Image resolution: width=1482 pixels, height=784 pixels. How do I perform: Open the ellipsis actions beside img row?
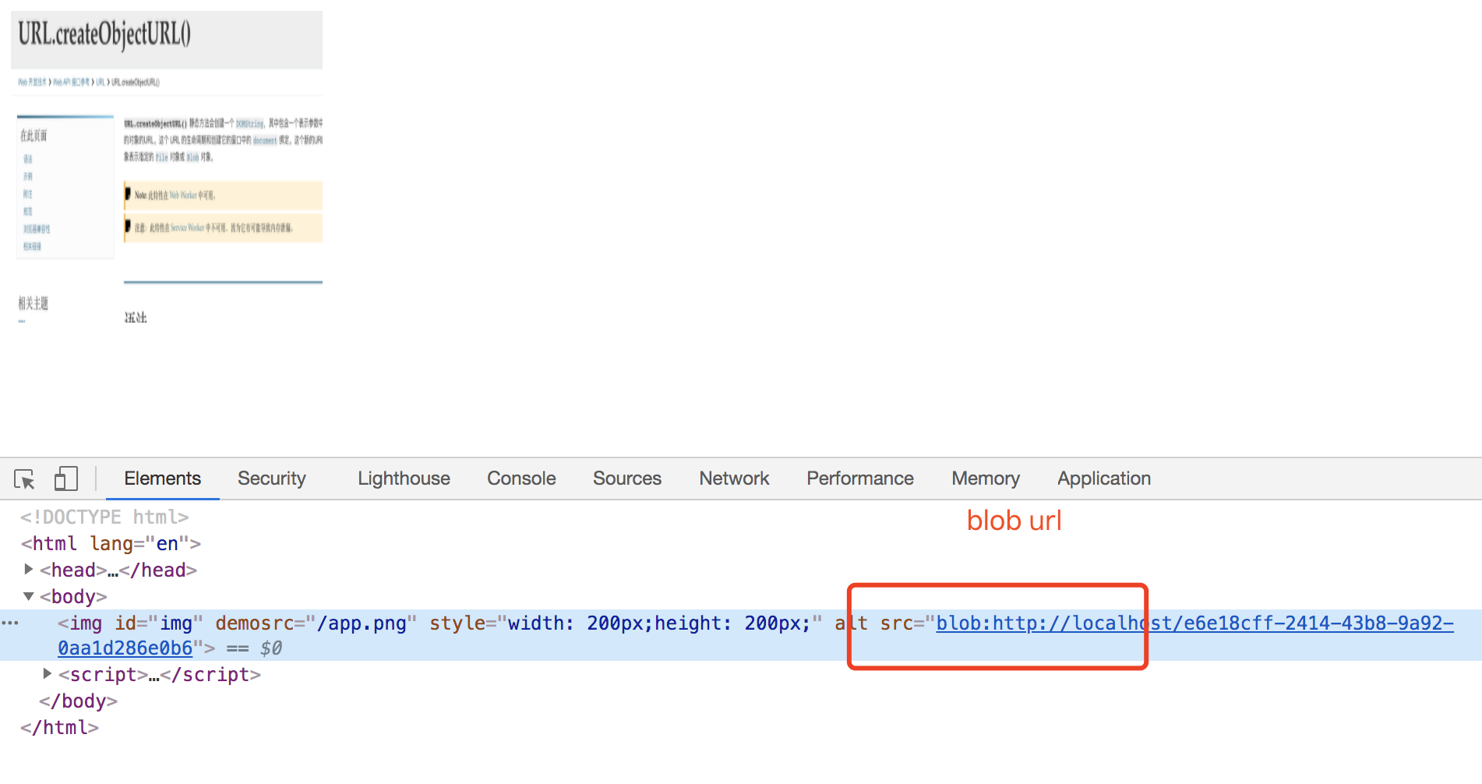[x=9, y=623]
